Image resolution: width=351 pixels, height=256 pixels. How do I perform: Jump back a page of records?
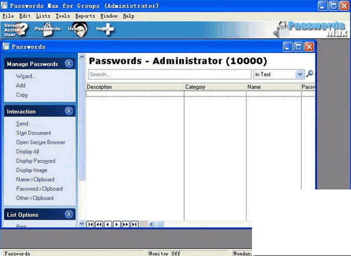(99, 224)
